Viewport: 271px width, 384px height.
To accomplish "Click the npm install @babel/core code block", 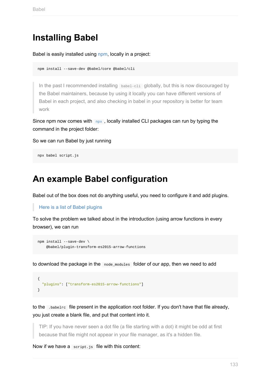I will click(135, 69).
